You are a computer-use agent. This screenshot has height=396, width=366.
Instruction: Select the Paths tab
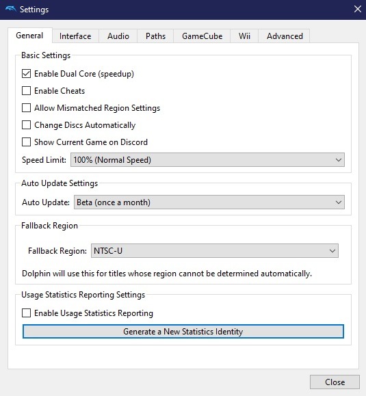coord(155,36)
